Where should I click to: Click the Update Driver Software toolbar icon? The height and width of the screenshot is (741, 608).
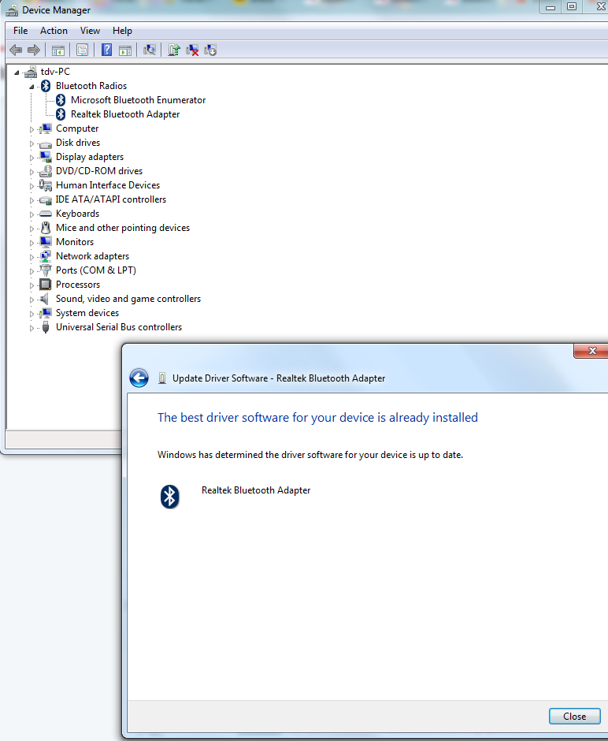click(174, 50)
